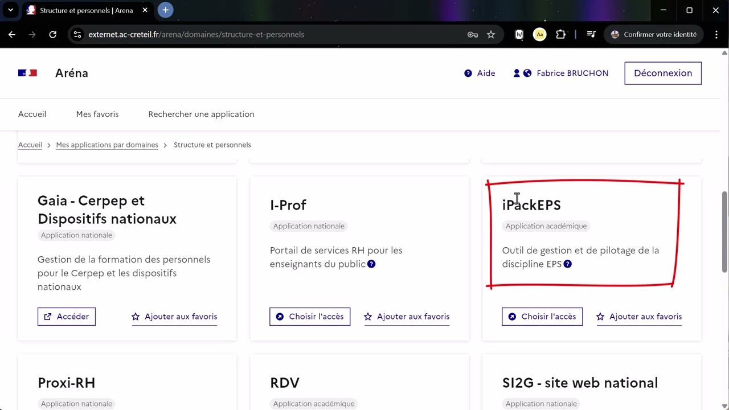Select the Structure et personnels browser tab
Image resolution: width=729 pixels, height=410 pixels.
click(x=85, y=10)
